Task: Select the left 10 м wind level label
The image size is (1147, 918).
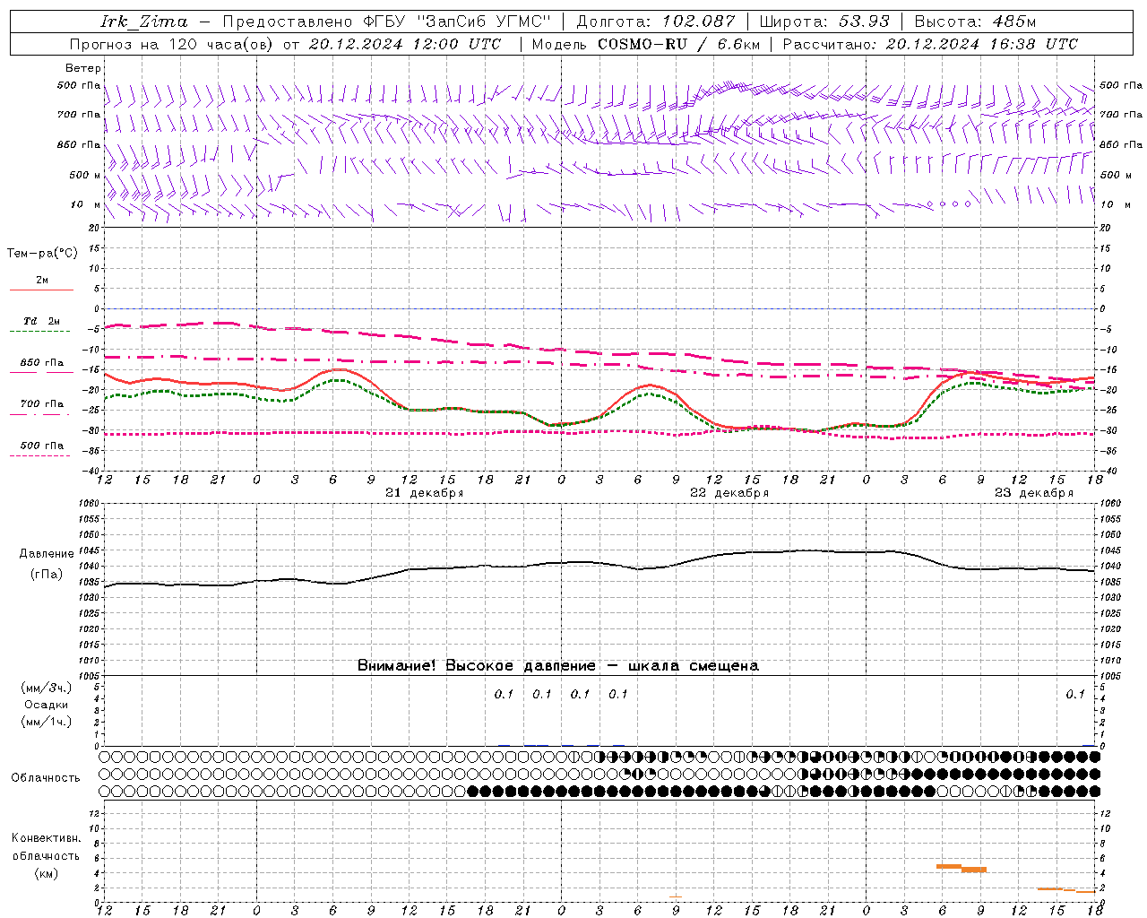Action: 85,204
